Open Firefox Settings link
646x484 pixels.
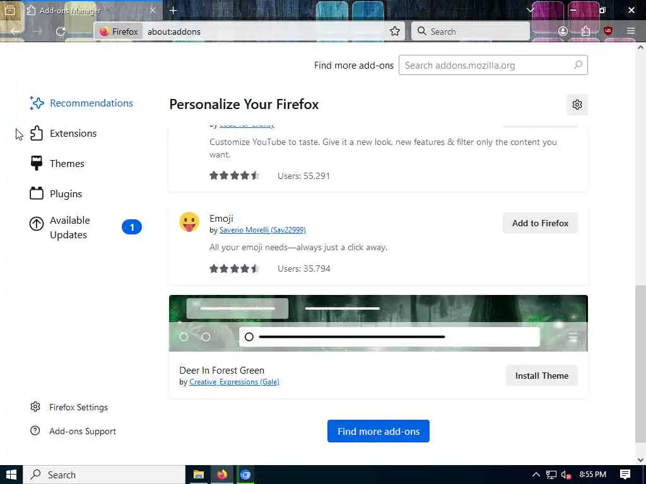69,407
